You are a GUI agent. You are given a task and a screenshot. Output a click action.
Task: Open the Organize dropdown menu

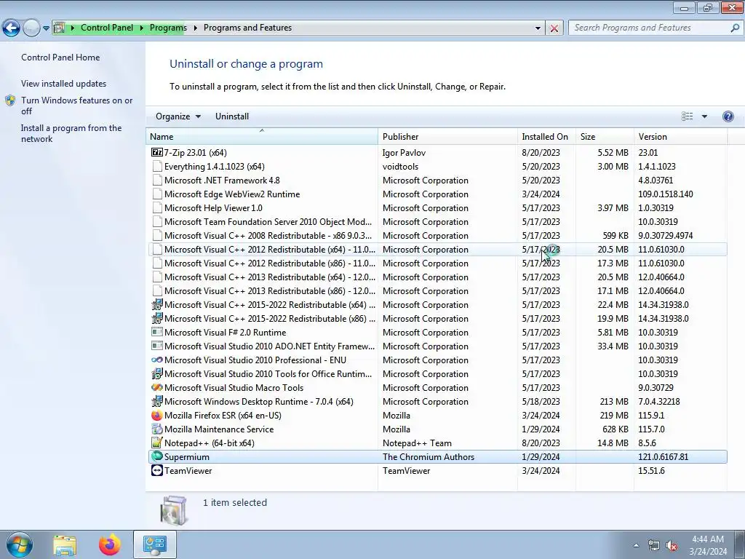tap(178, 116)
